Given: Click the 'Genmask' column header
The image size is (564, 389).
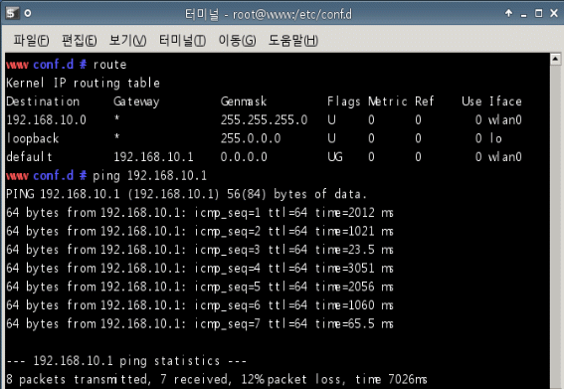Looking at the screenshot, I should pyautogui.click(x=244, y=101).
